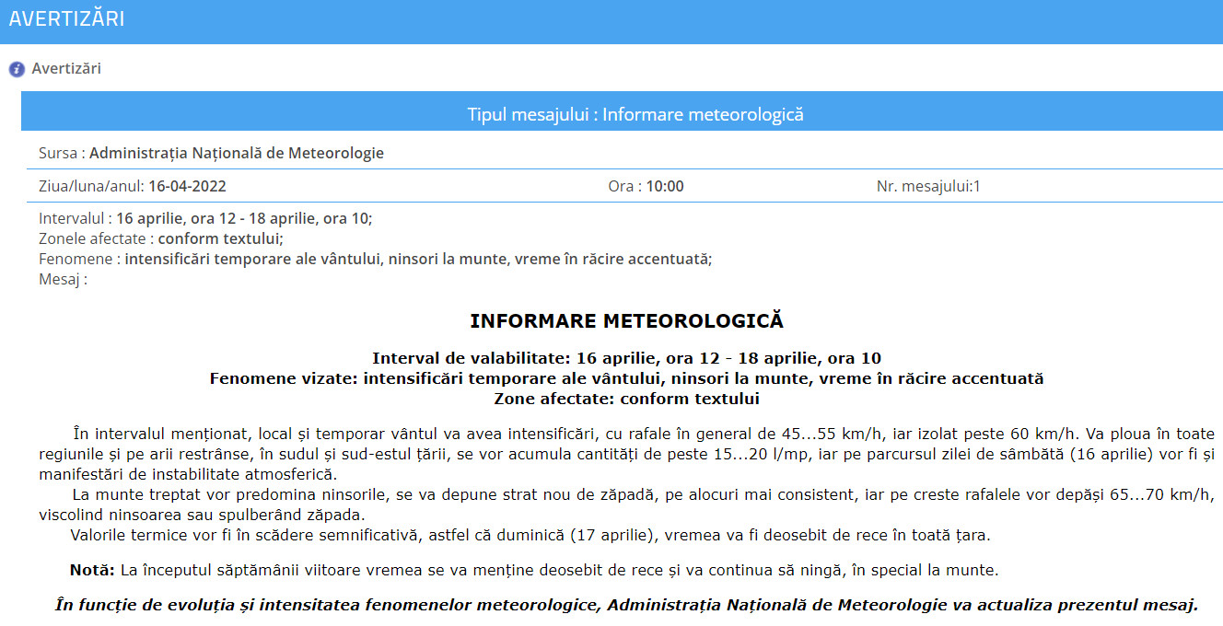
Task: Click the INFORMARE METEOROLOGICĂ bold heading
Action: pos(626,321)
